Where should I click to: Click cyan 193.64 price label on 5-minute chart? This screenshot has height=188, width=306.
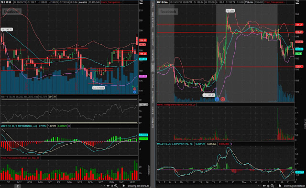click(299, 49)
